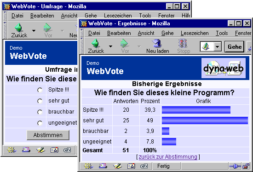Select the brauchbar radio button
The width and height of the screenshot is (253, 172).
pyautogui.click(x=40, y=112)
